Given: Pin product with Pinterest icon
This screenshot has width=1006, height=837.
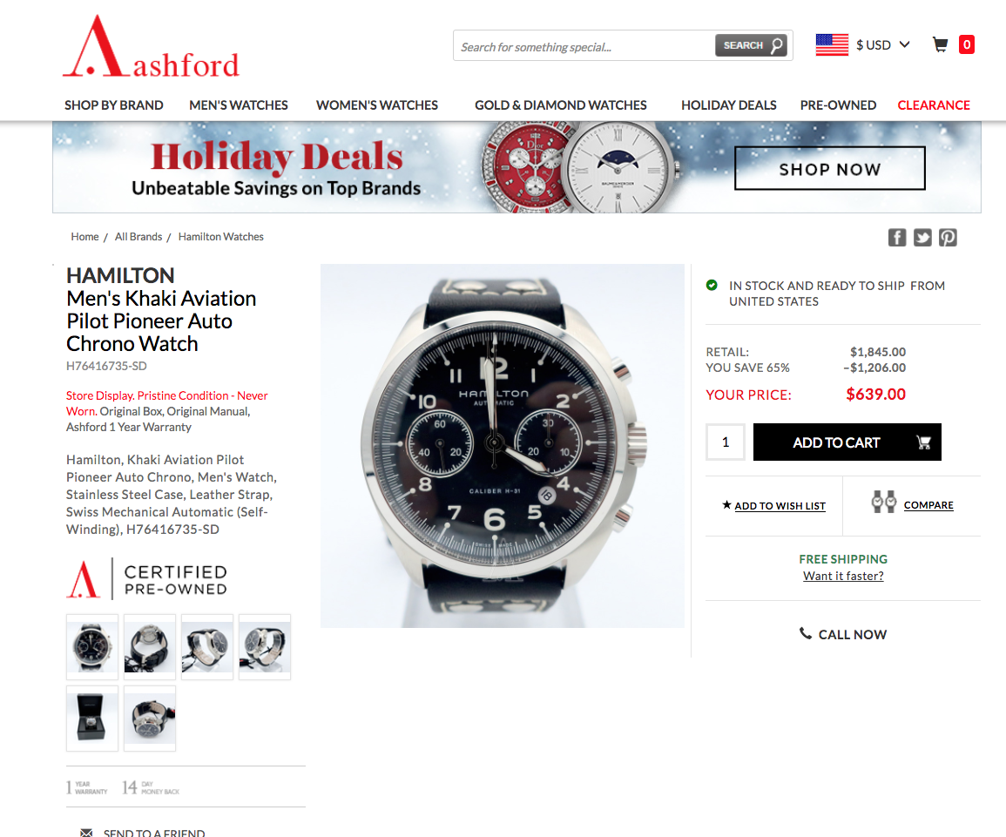Looking at the screenshot, I should [948, 237].
